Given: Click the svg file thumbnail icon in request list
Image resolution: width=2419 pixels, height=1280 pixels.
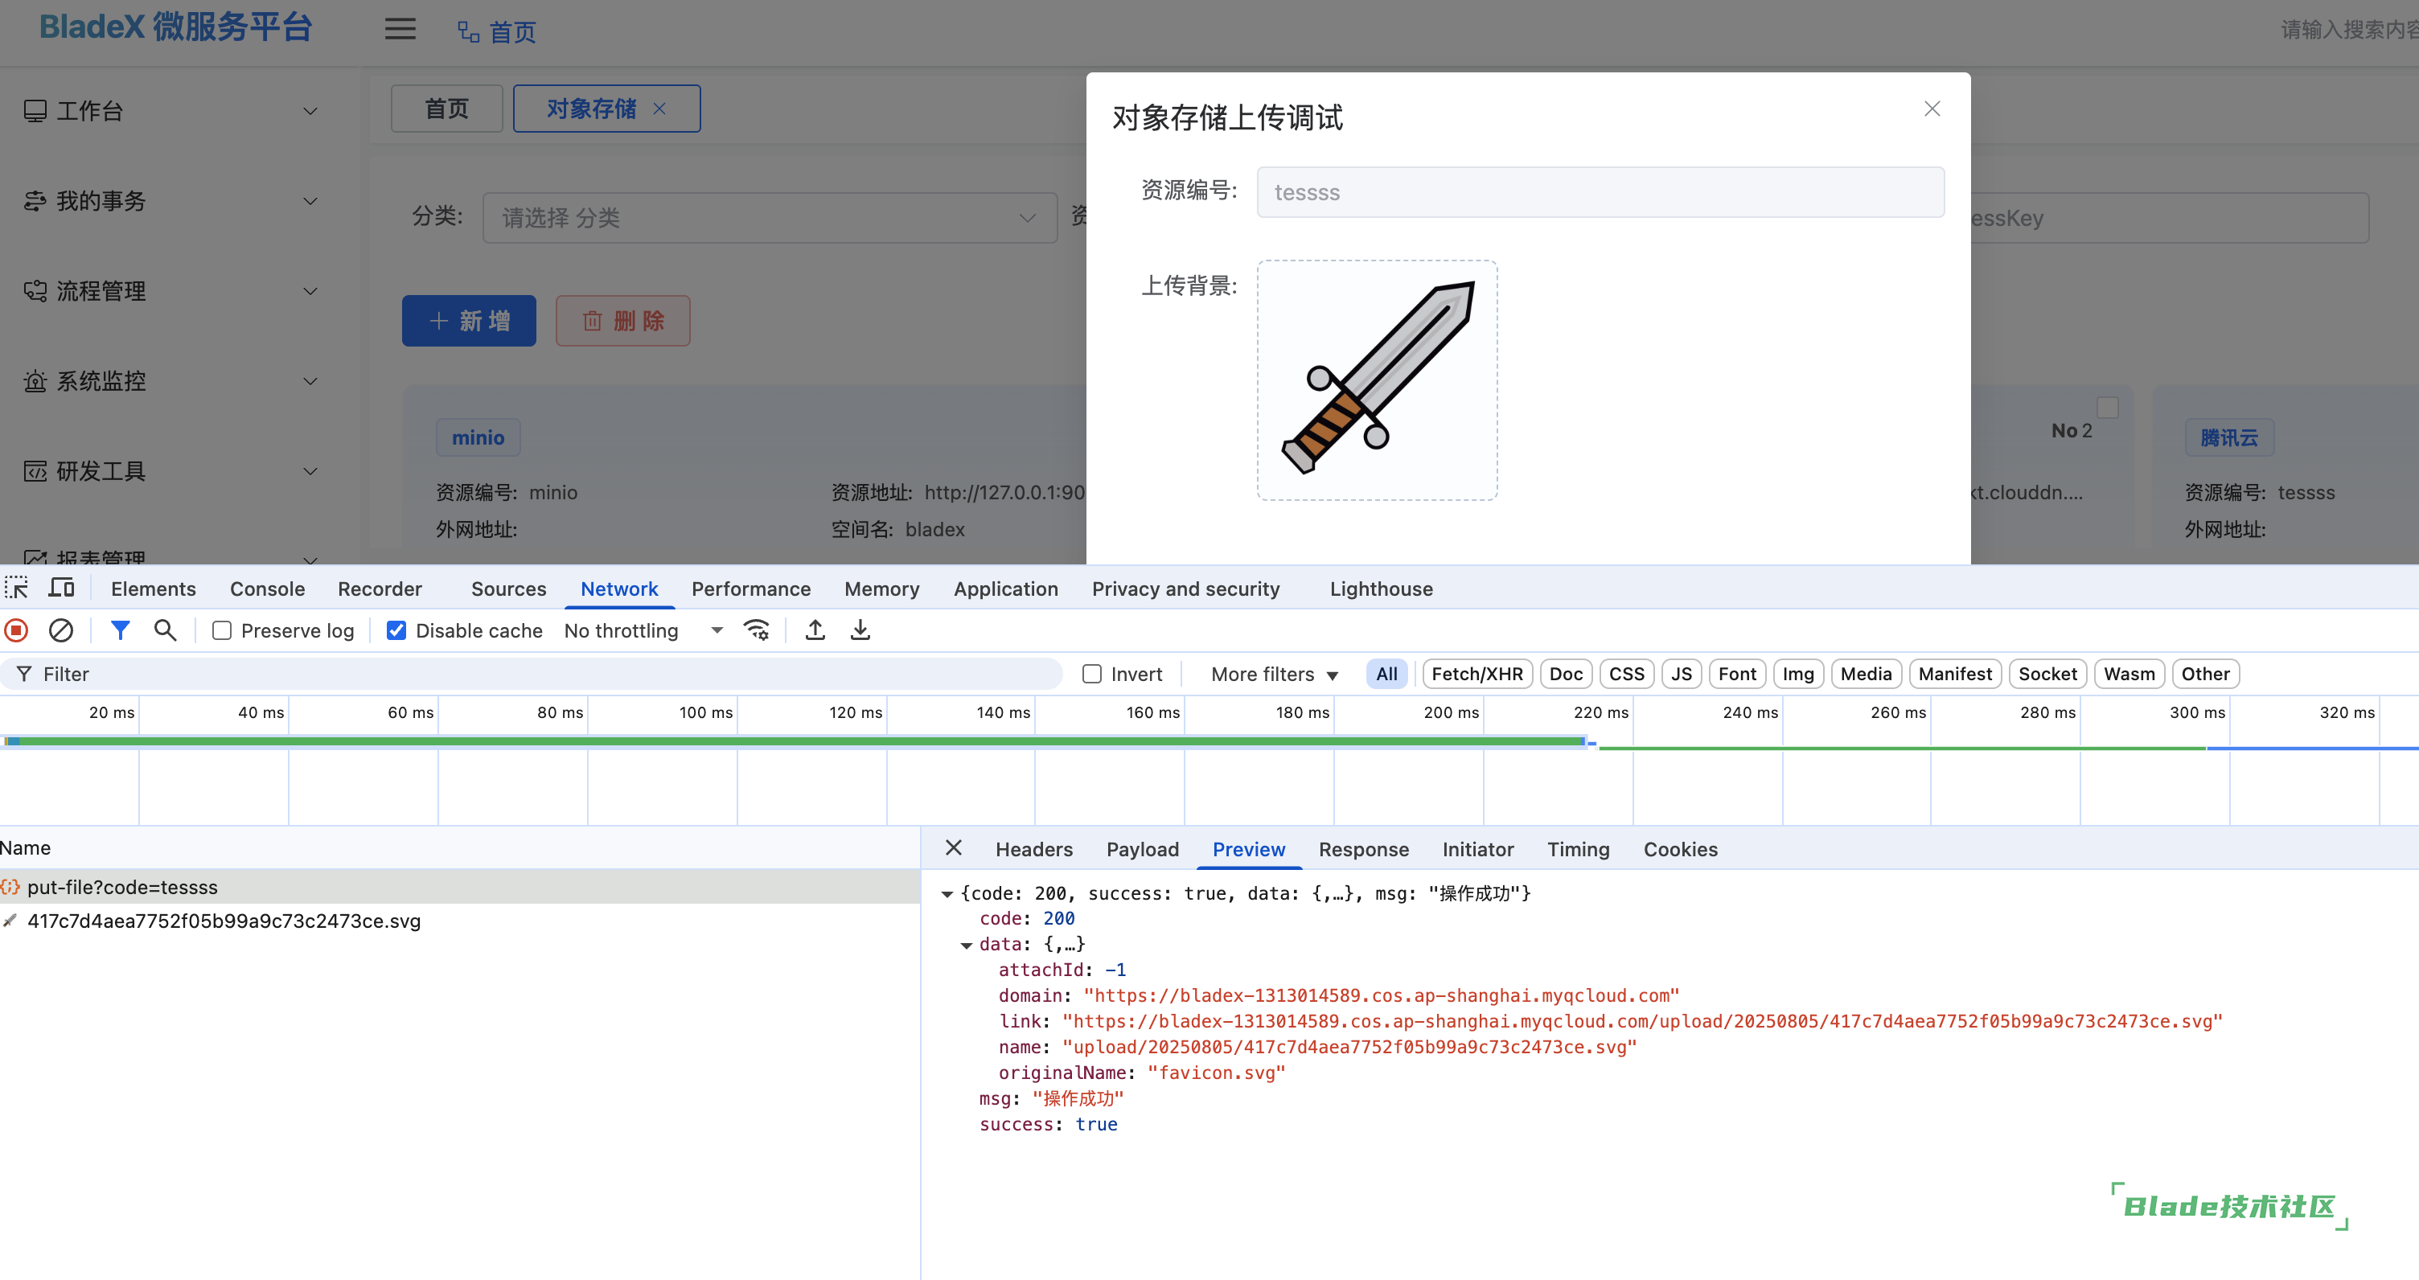Looking at the screenshot, I should click(x=10, y=921).
